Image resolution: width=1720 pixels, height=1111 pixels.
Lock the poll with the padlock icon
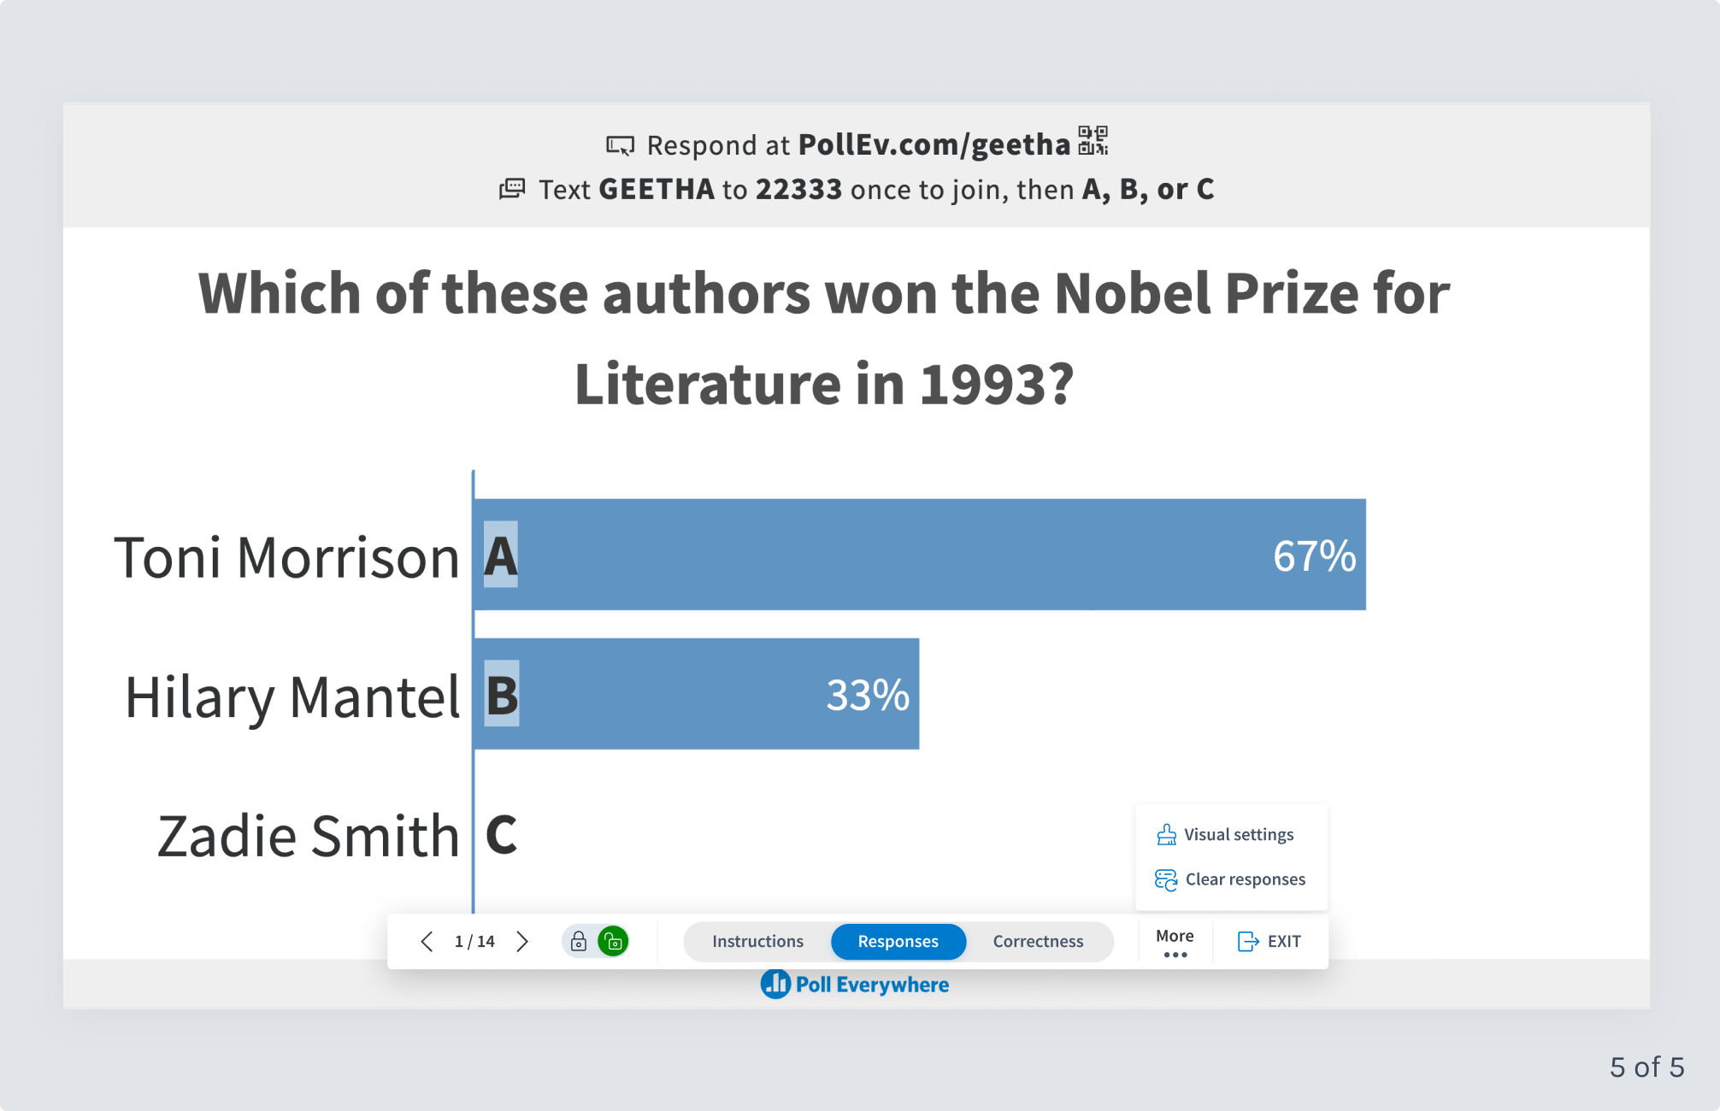579,942
